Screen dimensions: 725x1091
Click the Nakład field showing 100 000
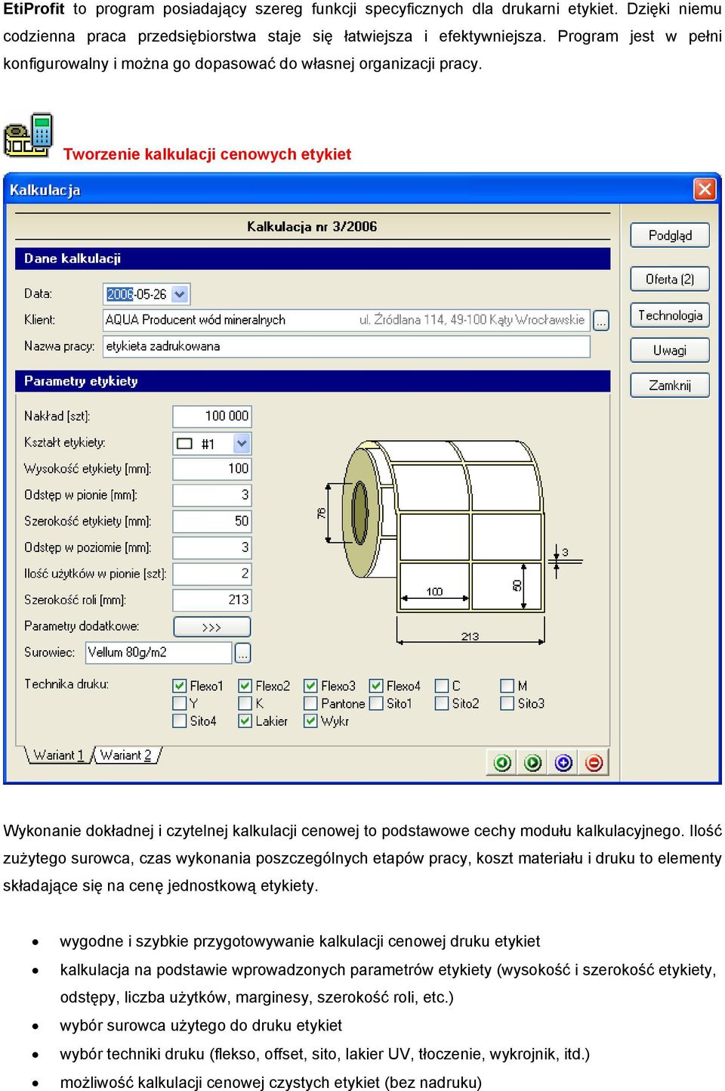tap(212, 416)
